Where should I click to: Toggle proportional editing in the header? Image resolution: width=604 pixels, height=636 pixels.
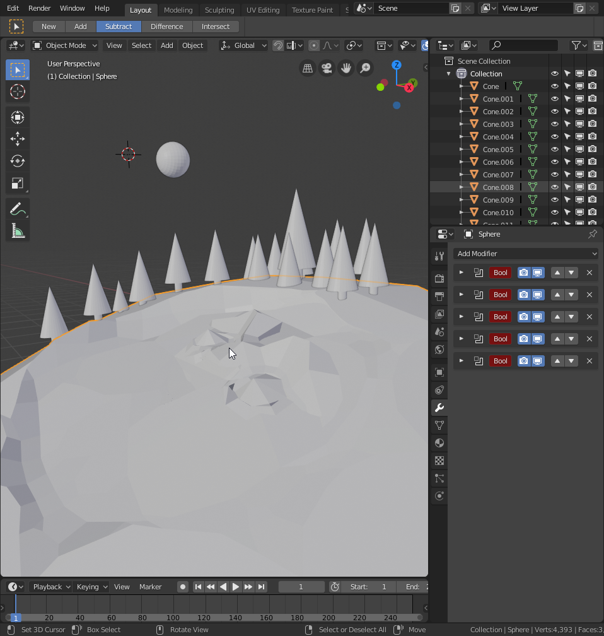pyautogui.click(x=313, y=45)
